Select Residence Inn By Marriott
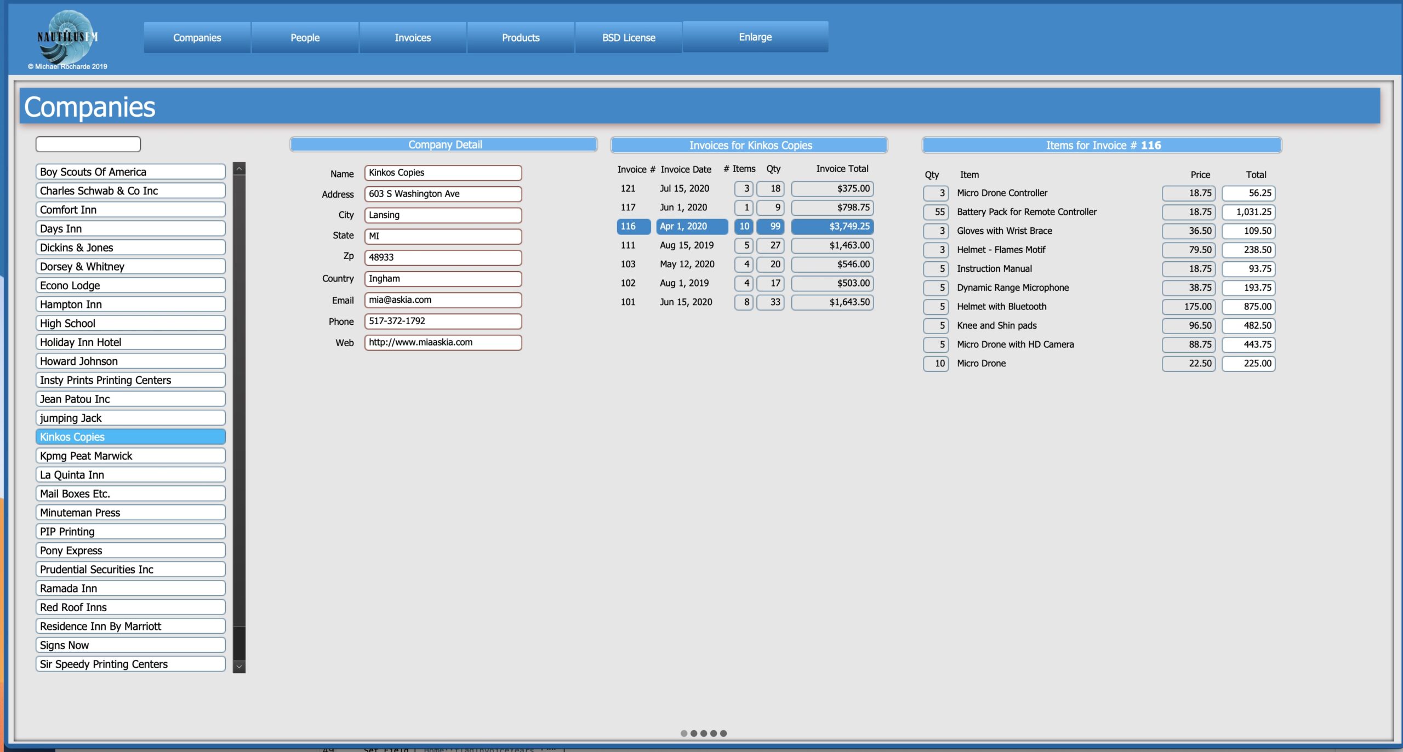Screen dimensions: 1403x752 pyautogui.click(x=130, y=626)
